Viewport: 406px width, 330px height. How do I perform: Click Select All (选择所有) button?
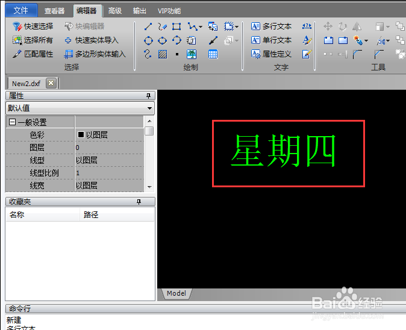click(x=33, y=40)
